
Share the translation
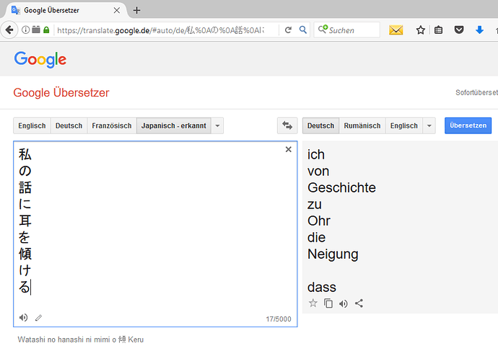359,303
